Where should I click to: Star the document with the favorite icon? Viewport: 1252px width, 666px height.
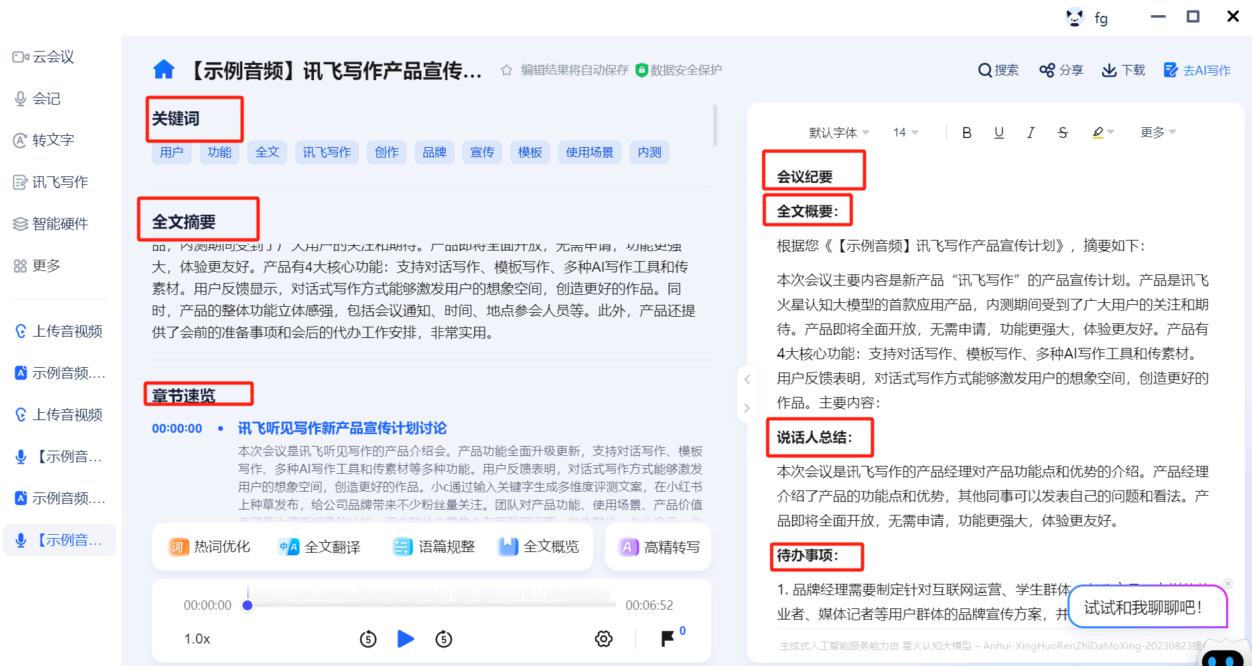pyautogui.click(x=506, y=70)
